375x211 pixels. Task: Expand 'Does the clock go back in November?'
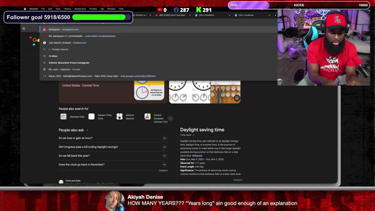point(113,164)
